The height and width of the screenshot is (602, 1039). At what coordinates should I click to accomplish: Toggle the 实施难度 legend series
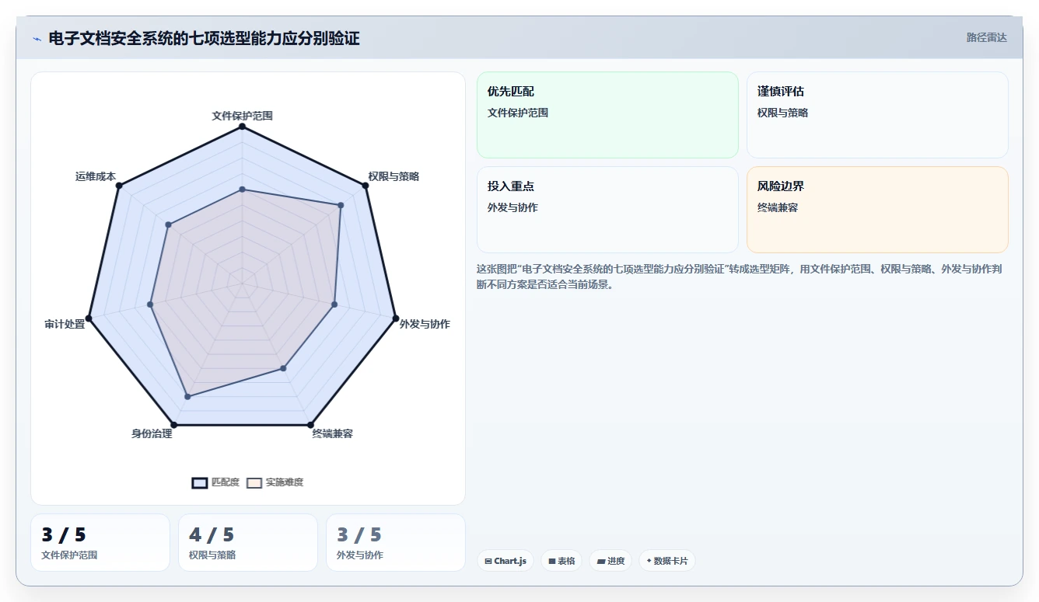tap(275, 482)
